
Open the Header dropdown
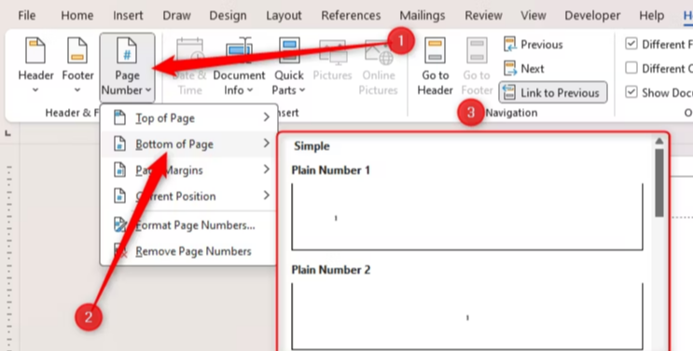35,65
